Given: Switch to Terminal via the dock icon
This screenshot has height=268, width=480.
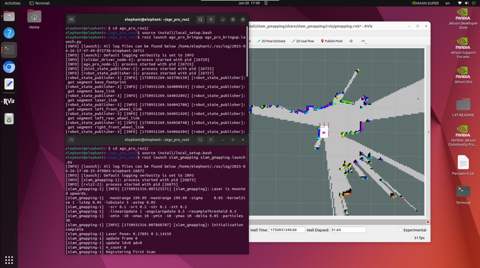Looking at the screenshot, I should 9,50.
